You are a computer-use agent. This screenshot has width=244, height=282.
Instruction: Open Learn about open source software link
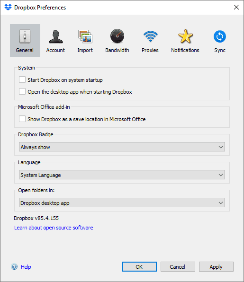click(54, 228)
